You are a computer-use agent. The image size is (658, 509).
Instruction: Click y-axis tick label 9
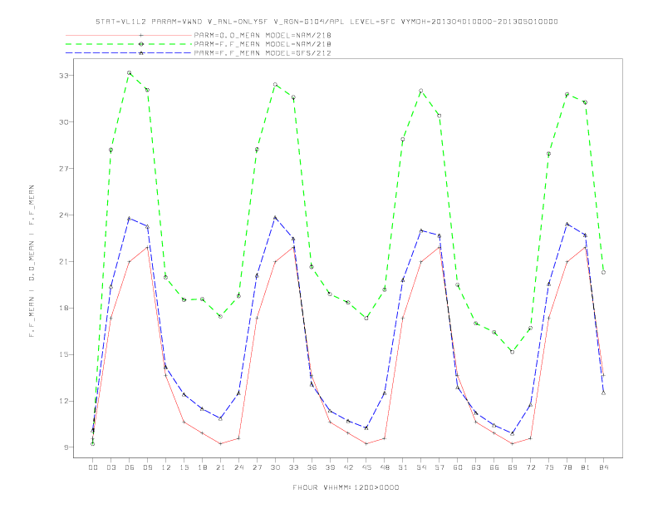click(66, 447)
